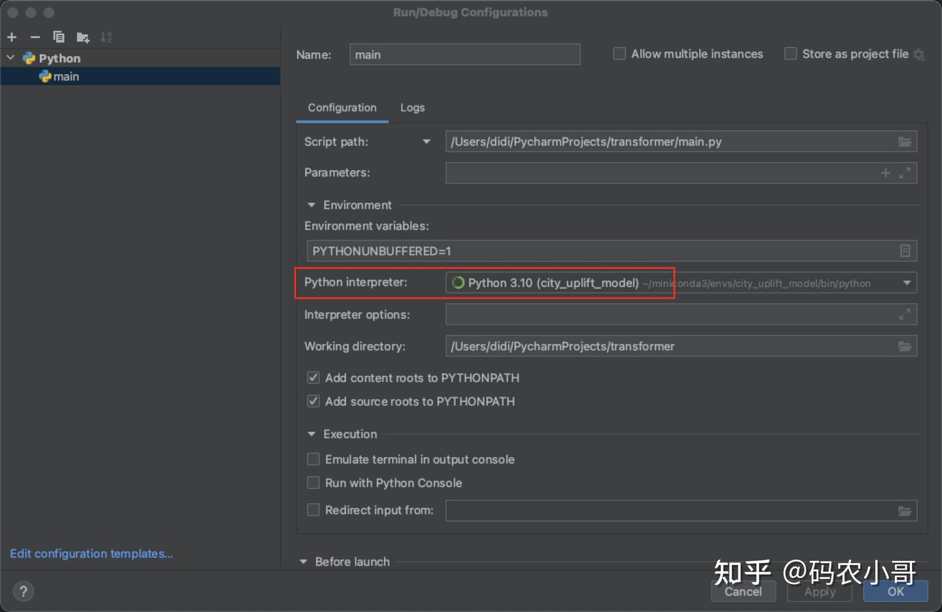Switch to the Logs tab
The width and height of the screenshot is (942, 612).
point(412,108)
